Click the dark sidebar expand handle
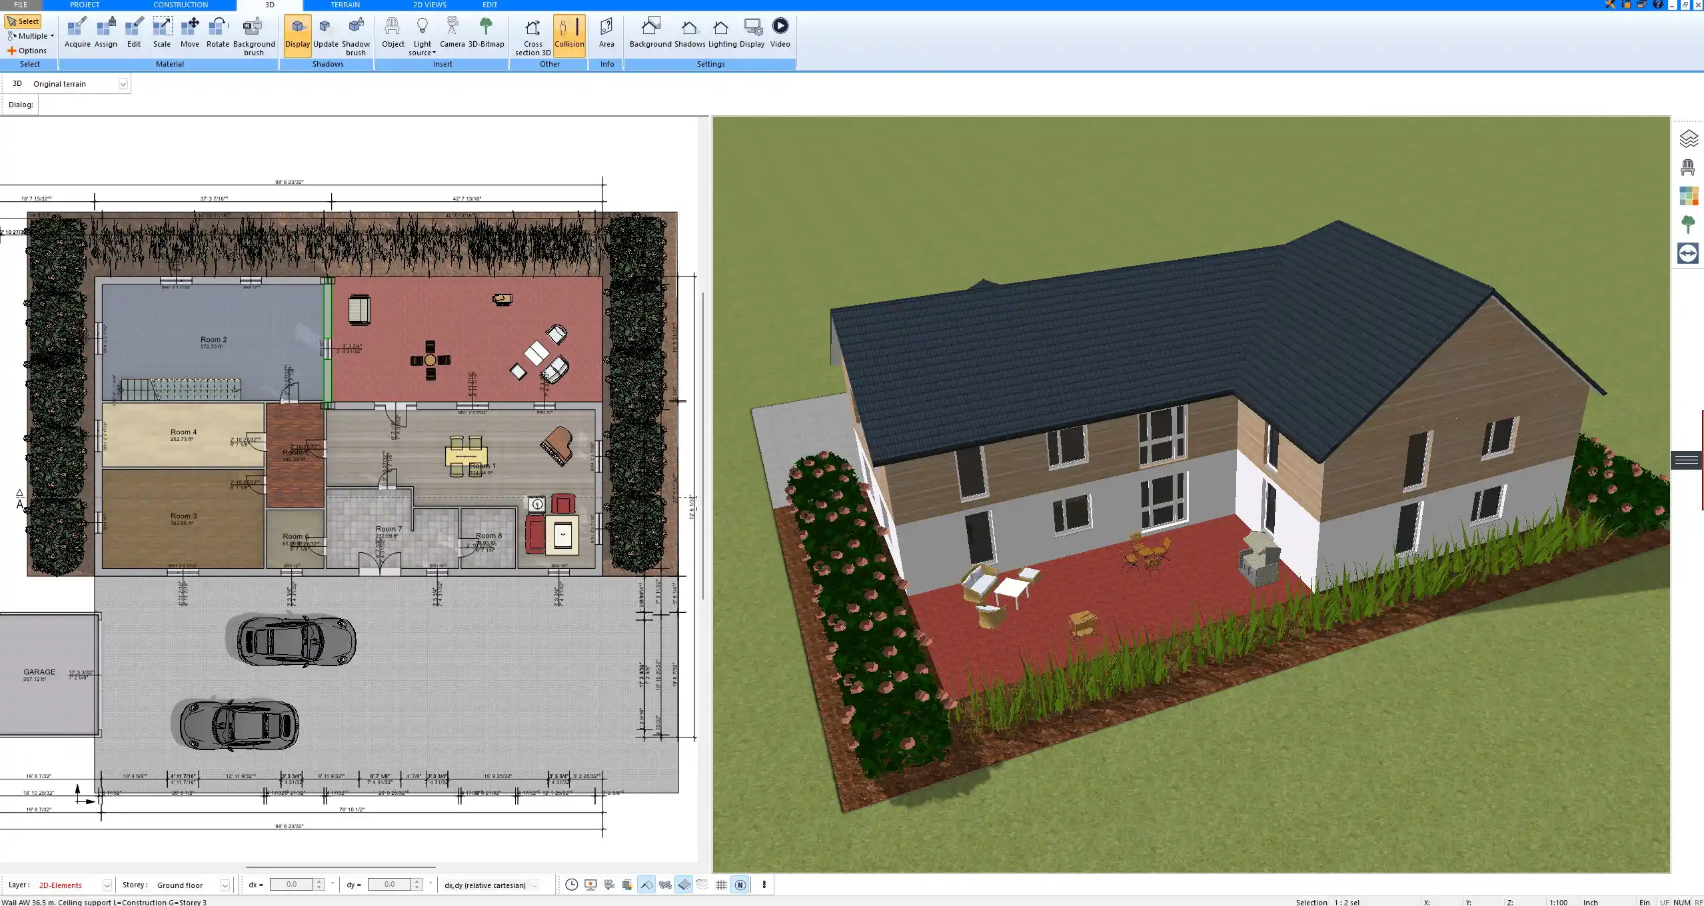This screenshot has height=906, width=1704. [x=1687, y=460]
